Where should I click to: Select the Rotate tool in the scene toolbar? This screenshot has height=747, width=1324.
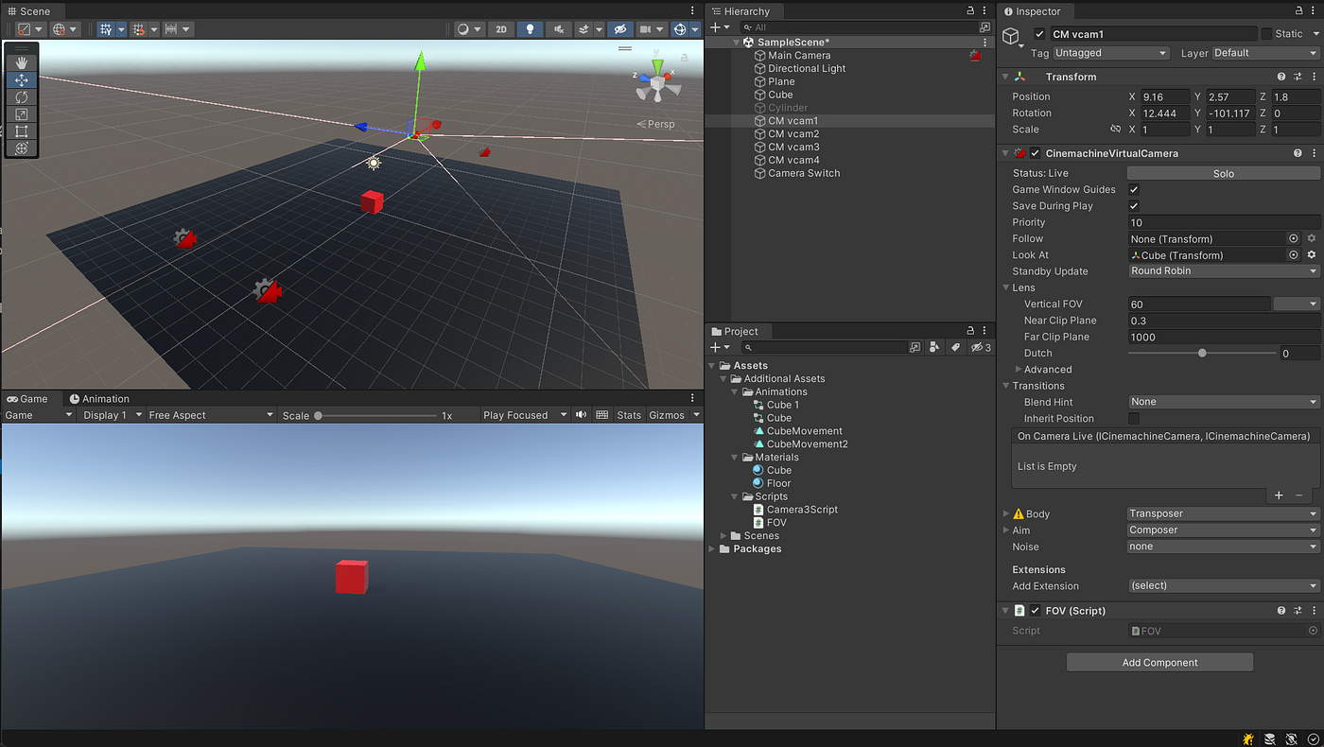pyautogui.click(x=22, y=97)
